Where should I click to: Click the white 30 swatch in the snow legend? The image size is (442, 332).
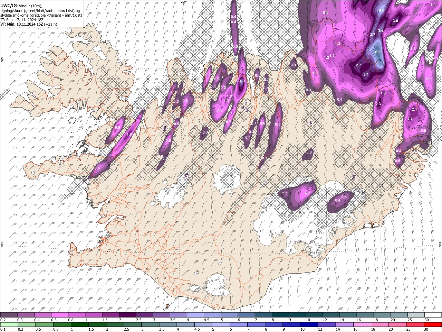433,315
